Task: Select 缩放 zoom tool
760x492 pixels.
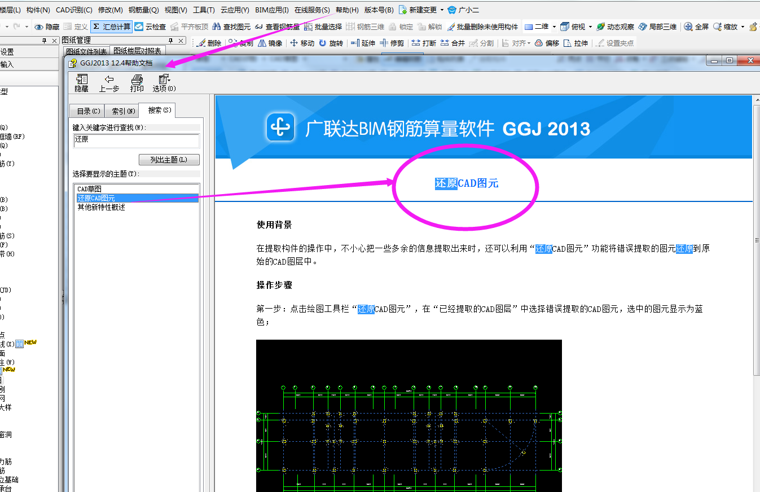Action: click(x=725, y=27)
